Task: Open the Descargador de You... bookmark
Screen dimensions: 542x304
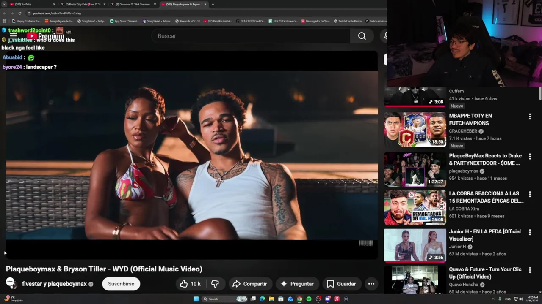Action: (316, 21)
